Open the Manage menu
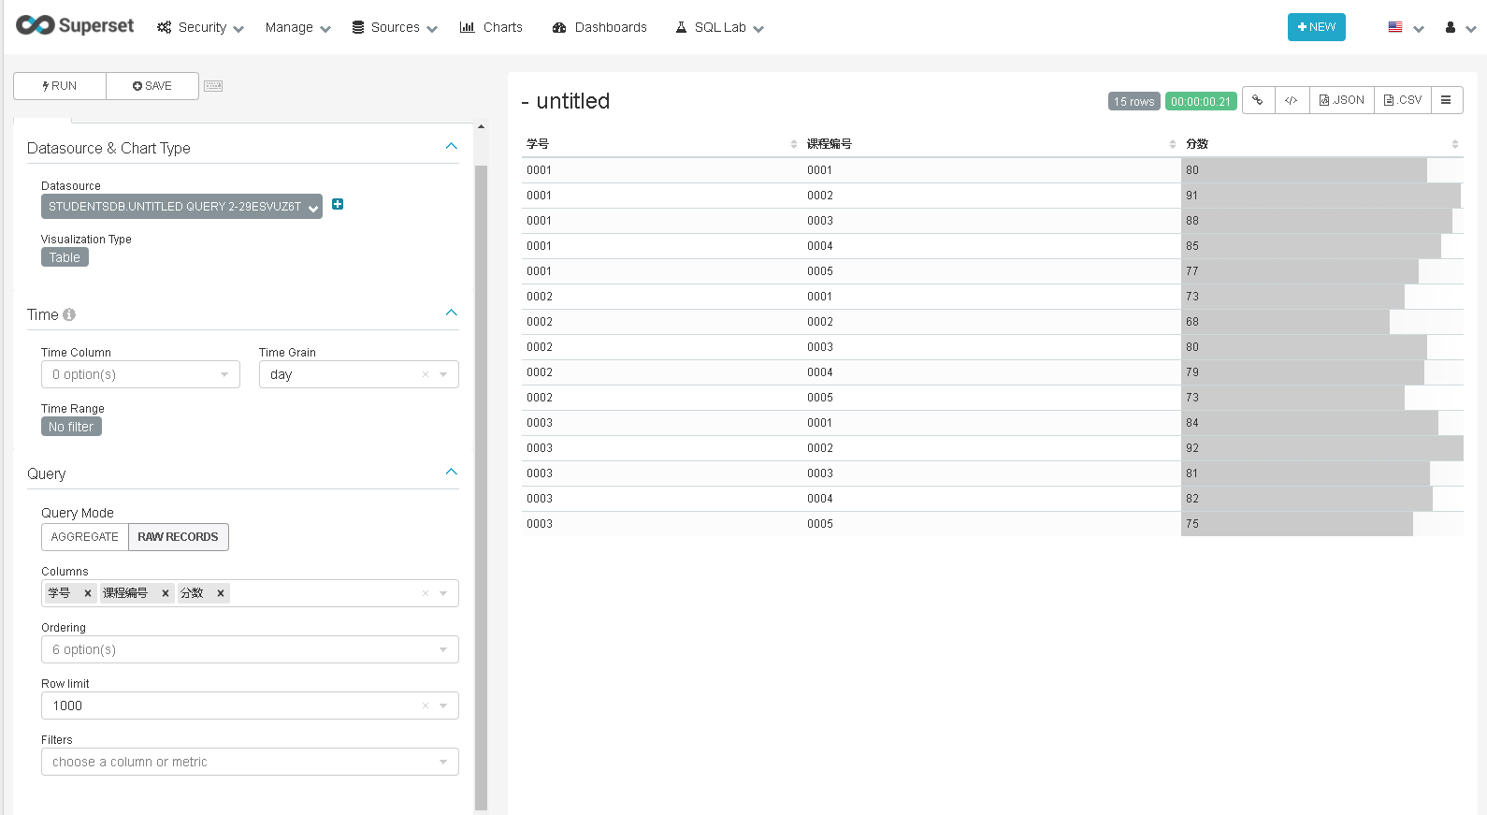Viewport: 1487px width, 815px height. click(x=297, y=27)
